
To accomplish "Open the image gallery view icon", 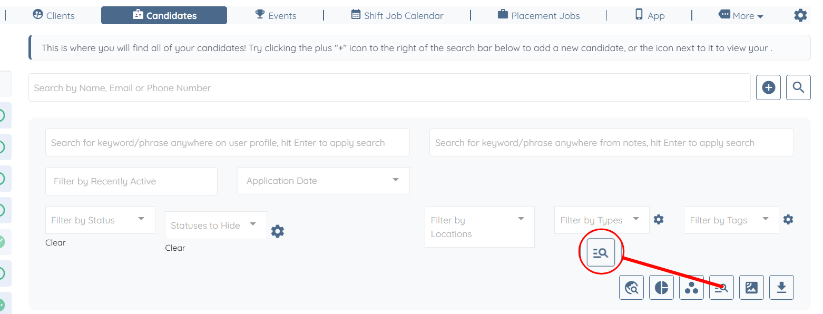I will 751,288.
